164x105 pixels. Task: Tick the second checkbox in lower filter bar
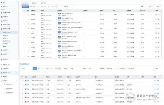[127, 69]
